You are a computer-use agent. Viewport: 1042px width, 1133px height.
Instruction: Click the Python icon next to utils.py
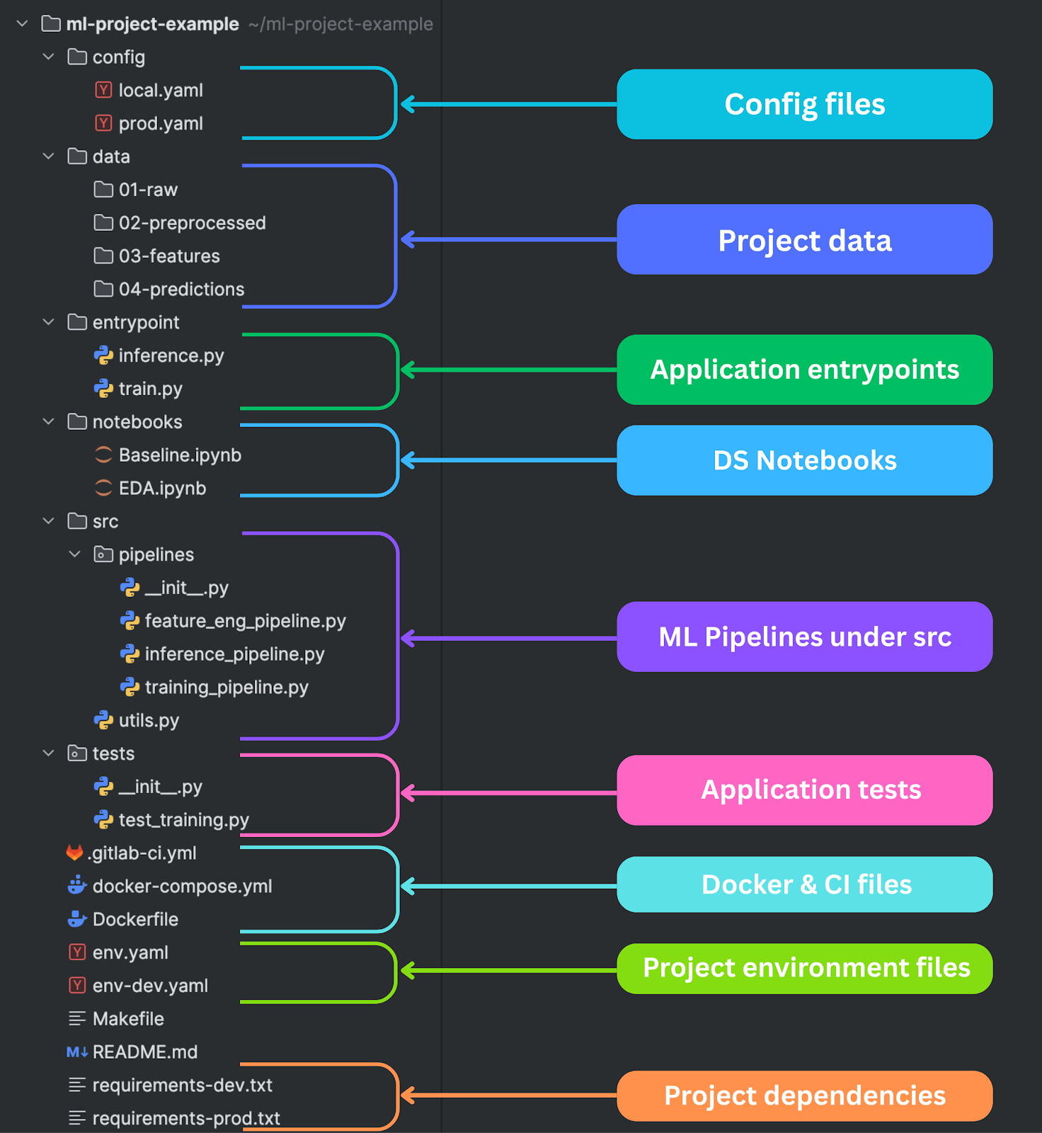[104, 720]
